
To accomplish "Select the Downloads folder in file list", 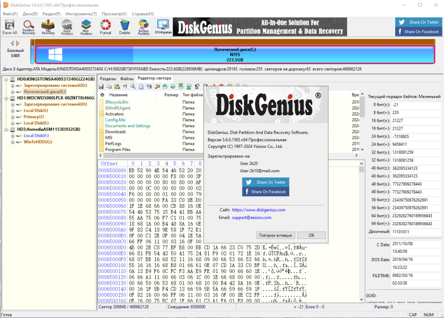I will click(x=116, y=131).
